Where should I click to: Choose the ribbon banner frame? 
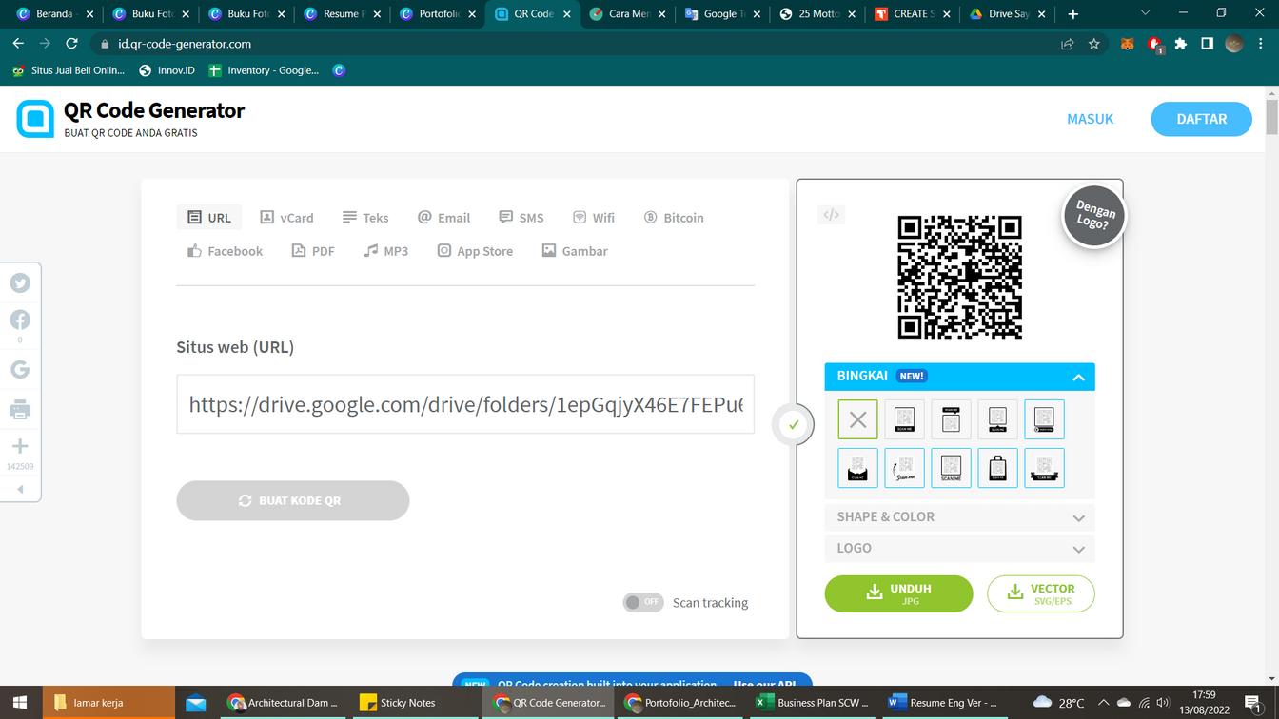tap(1044, 468)
